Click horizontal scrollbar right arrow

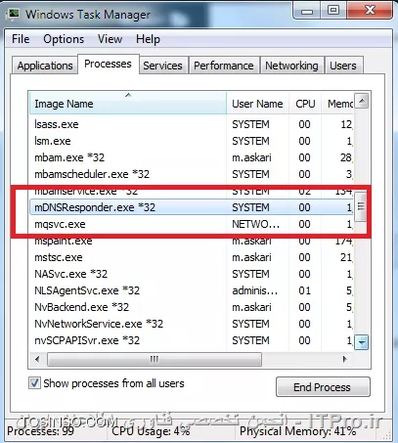click(x=344, y=360)
